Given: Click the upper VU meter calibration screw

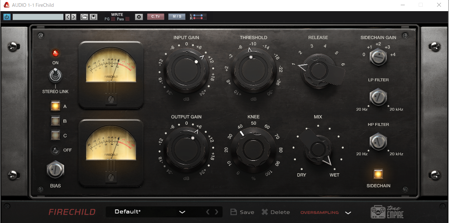Looking at the screenshot, I should click(111, 100).
